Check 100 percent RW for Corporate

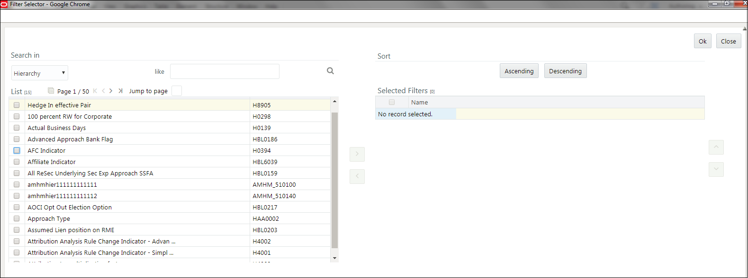point(17,116)
